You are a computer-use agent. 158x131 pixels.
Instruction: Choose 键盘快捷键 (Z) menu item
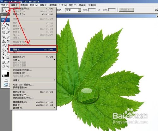coord(33,102)
